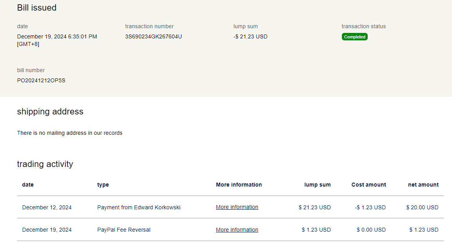Click the type column header
The height and width of the screenshot is (243, 452).
coord(103,185)
